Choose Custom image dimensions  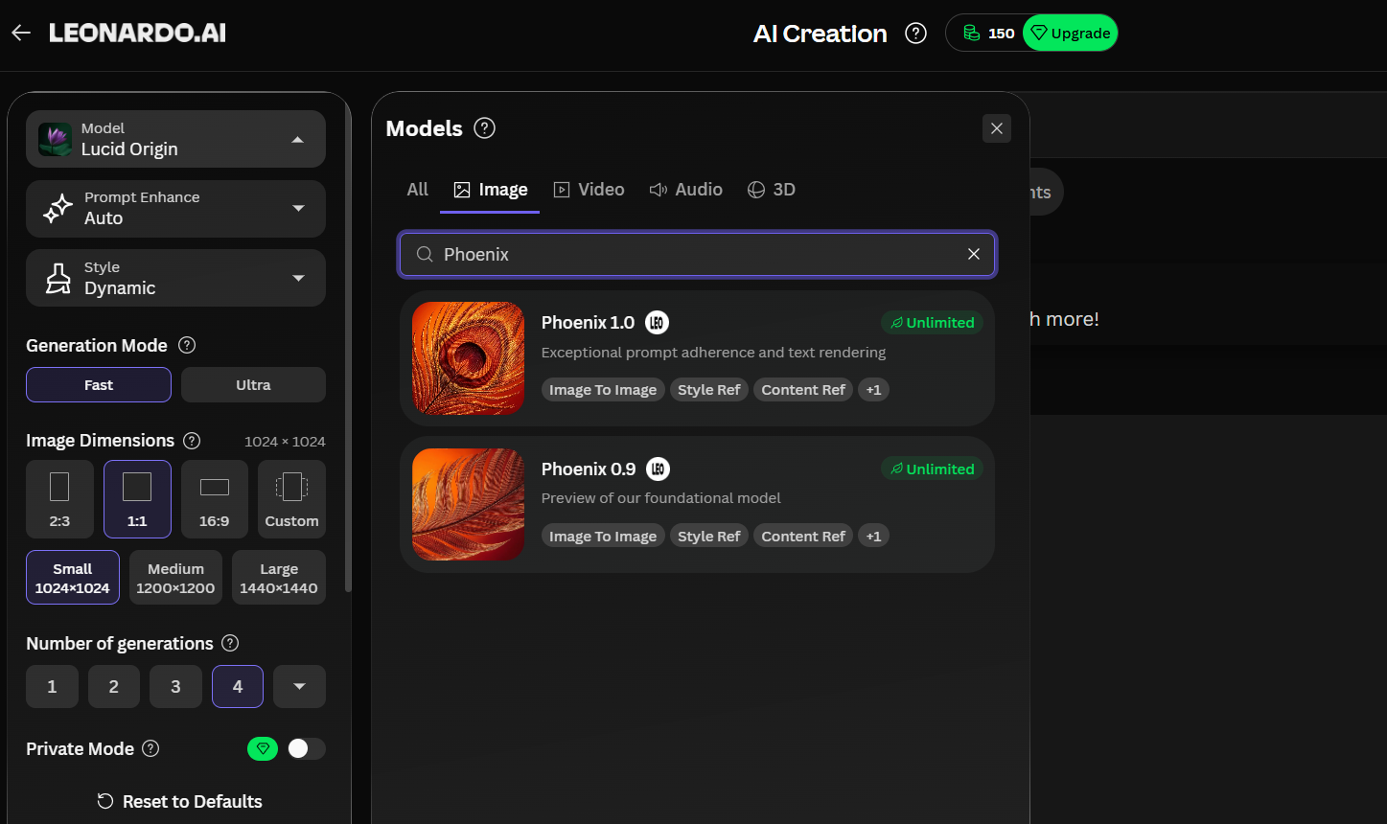point(291,499)
